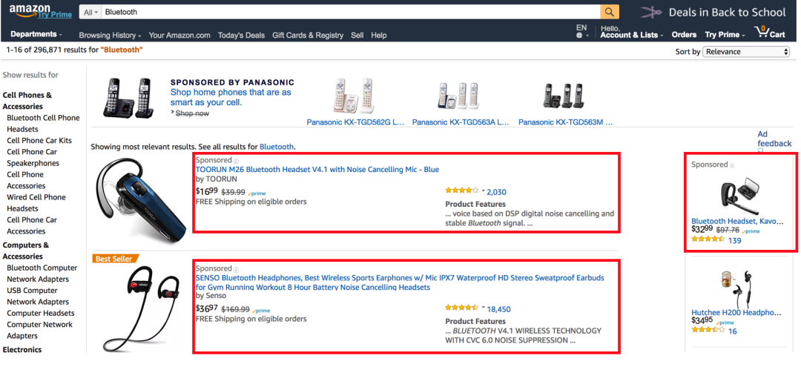Open Bluetooth Headset, Kavo sponsored link
The image size is (801, 367).
pyautogui.click(x=738, y=222)
